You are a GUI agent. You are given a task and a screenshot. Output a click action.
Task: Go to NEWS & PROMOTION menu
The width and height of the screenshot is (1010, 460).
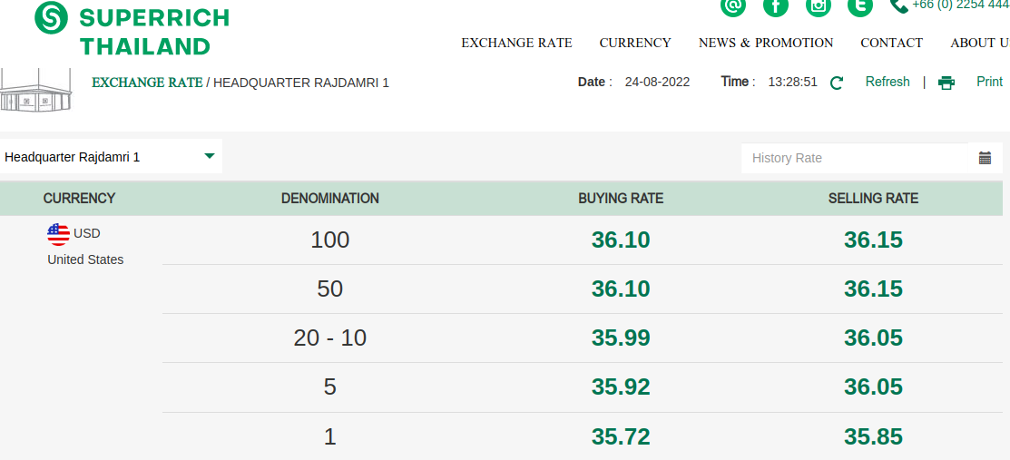click(766, 43)
